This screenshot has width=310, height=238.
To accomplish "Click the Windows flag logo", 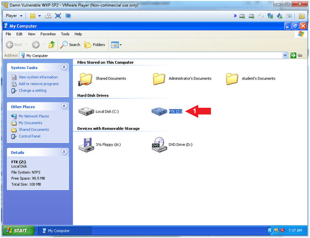I will coord(301,34).
